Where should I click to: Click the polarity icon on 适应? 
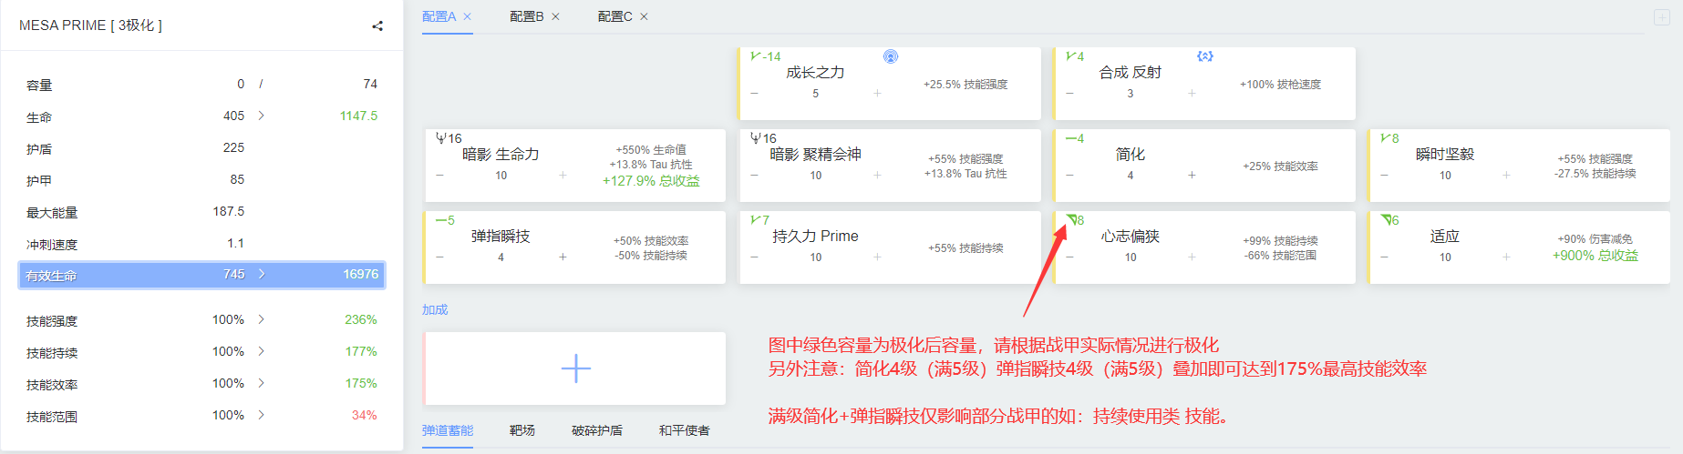pyautogui.click(x=1386, y=220)
